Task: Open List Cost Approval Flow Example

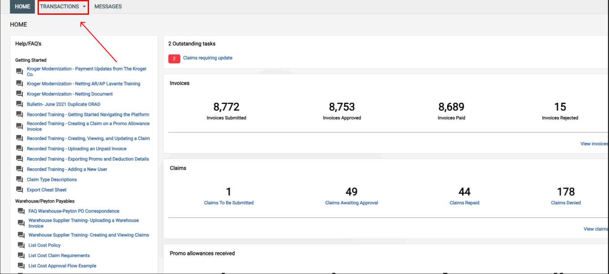Action: (x=62, y=266)
